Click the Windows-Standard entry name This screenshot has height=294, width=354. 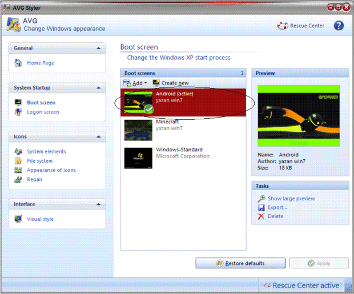179,150
